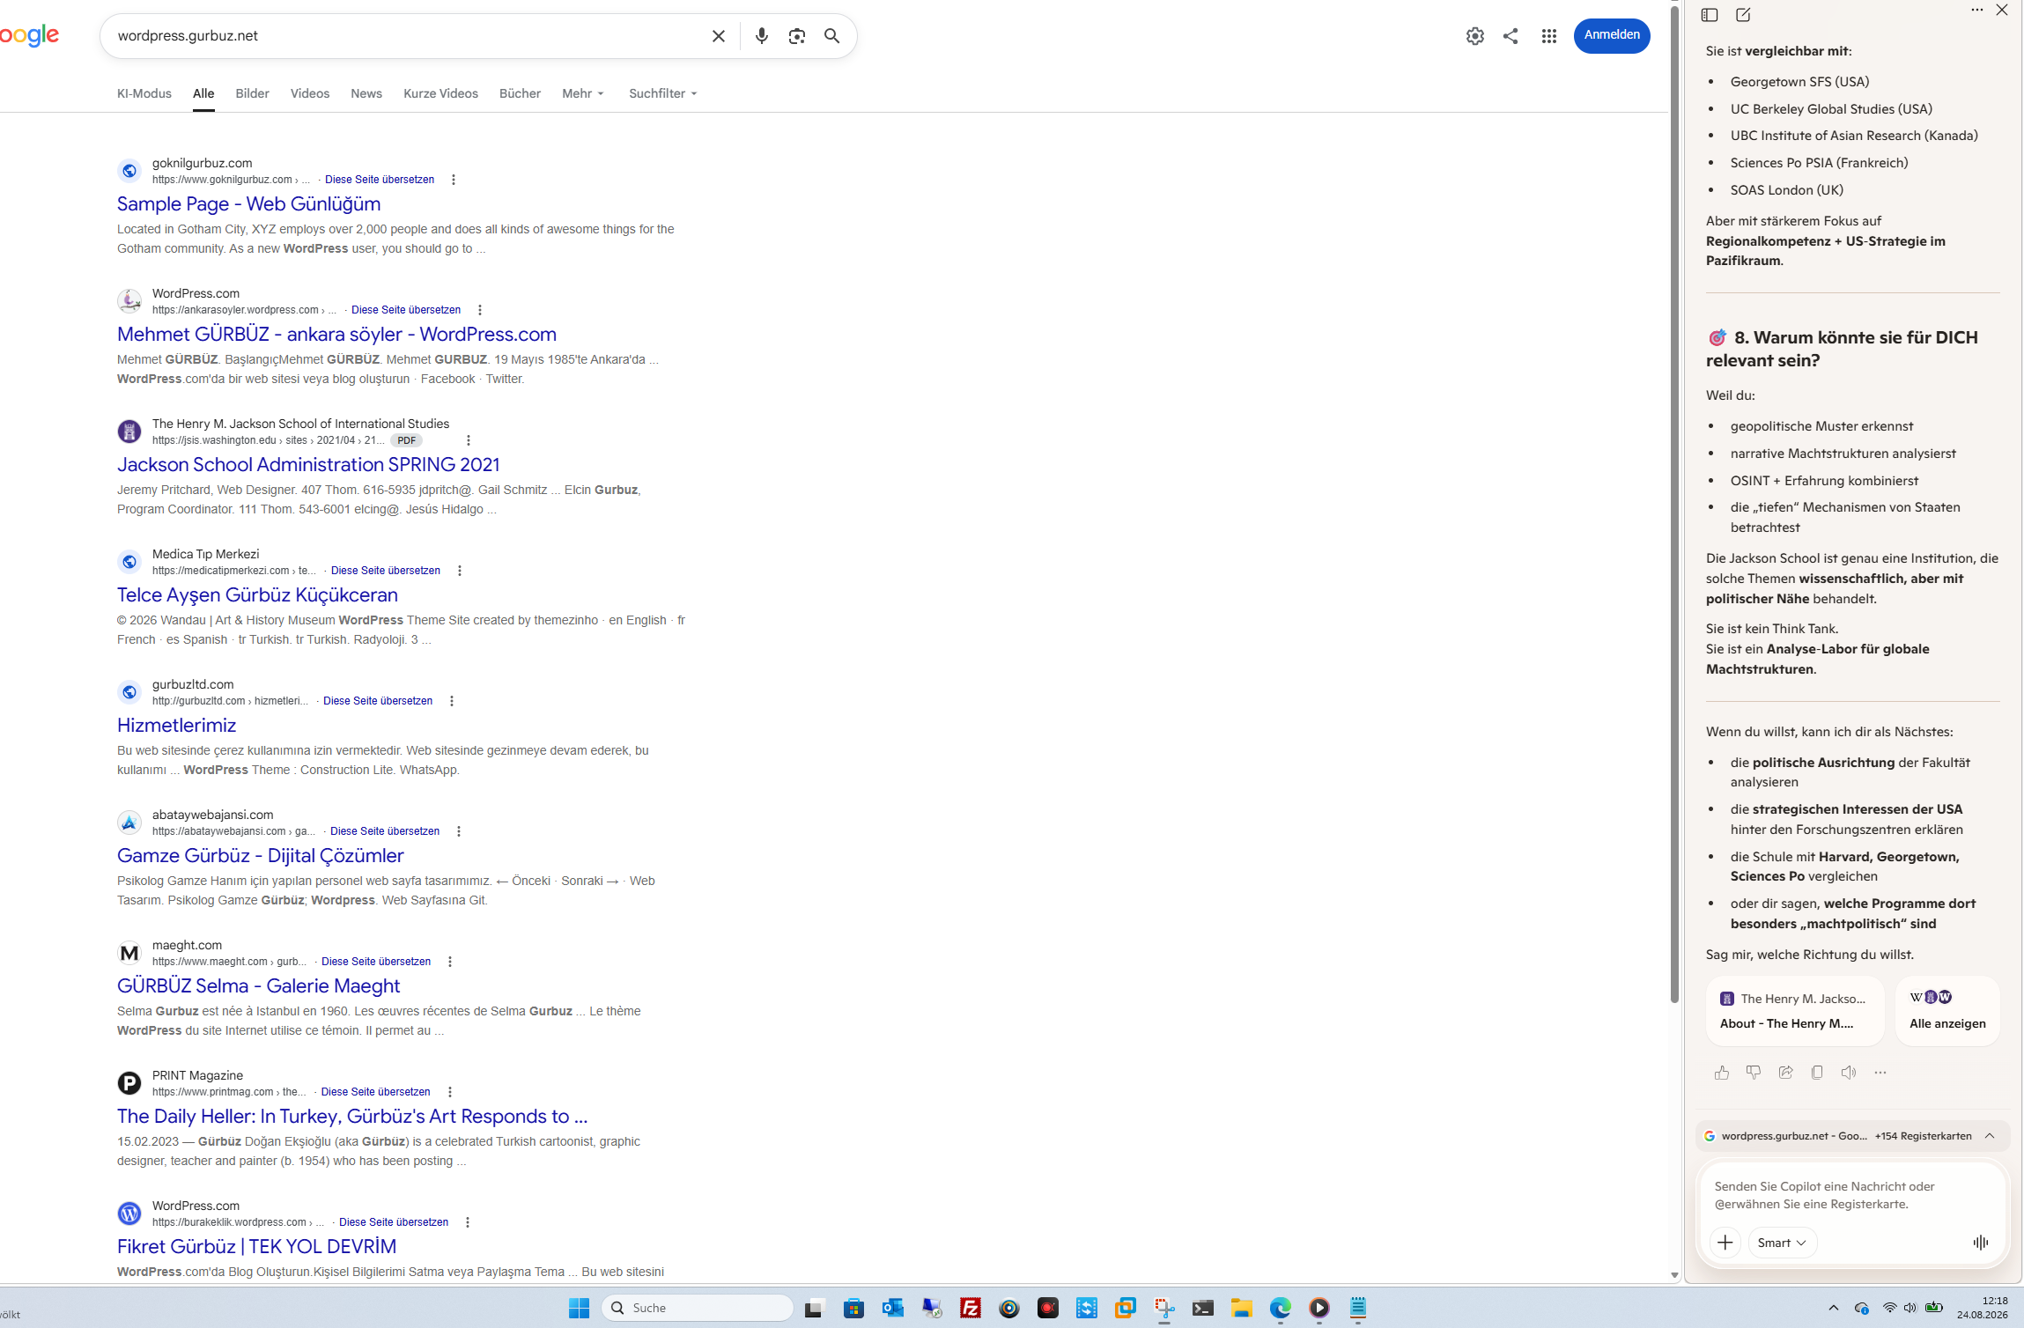
Task: Translate the gurbuzltd.com result page
Action: coord(378,701)
